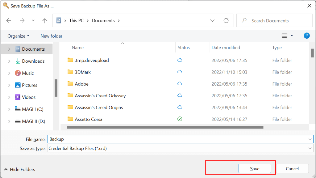
Task: Select the Music icon in sidebar
Action: point(18,73)
